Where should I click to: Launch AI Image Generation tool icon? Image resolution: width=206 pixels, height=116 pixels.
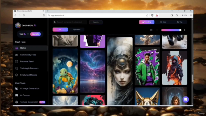[16, 89]
